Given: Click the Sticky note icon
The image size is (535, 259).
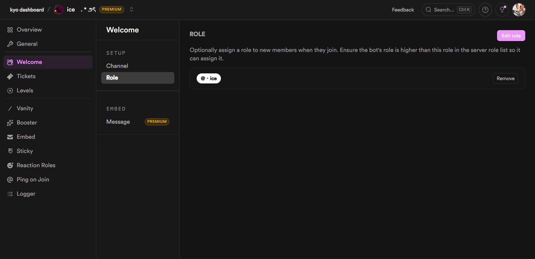Looking at the screenshot, I should click(x=10, y=151).
